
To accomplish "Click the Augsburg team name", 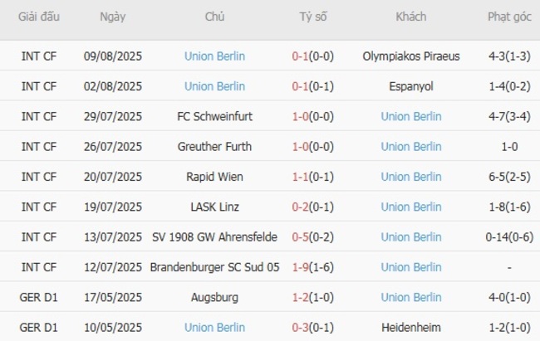I will click(214, 297).
